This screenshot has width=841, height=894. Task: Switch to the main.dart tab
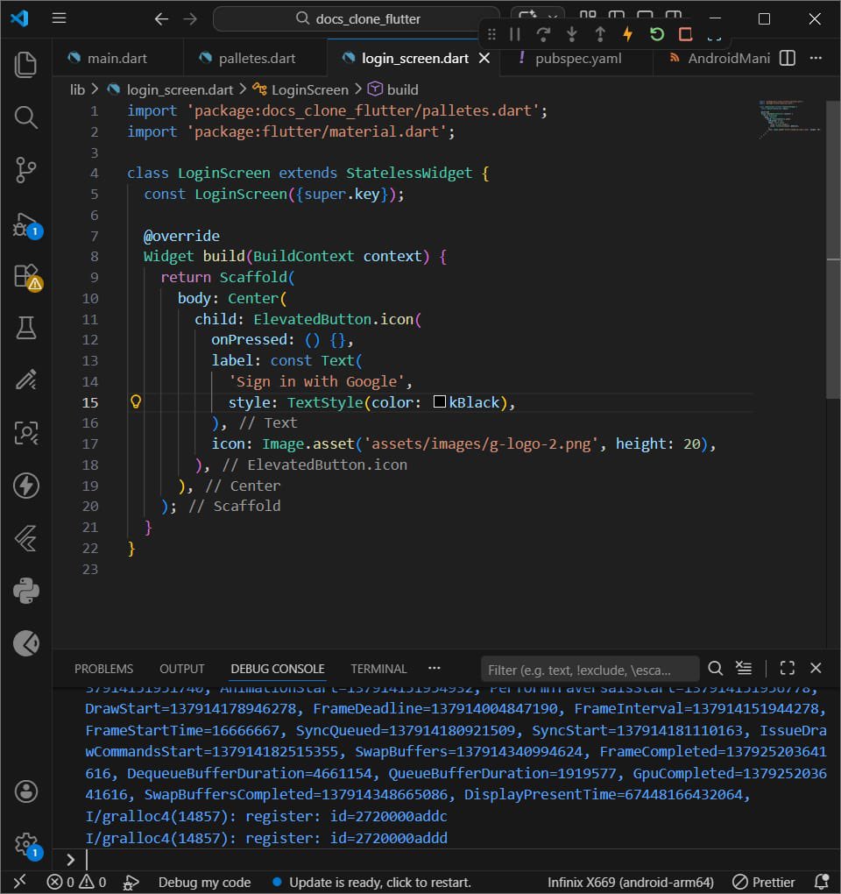click(x=117, y=58)
